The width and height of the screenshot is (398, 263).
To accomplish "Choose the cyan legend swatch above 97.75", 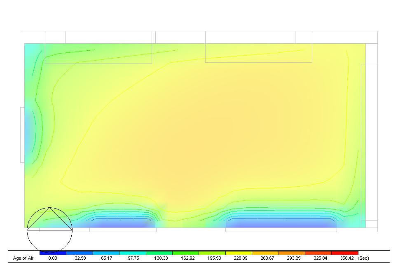I will click(133, 253).
